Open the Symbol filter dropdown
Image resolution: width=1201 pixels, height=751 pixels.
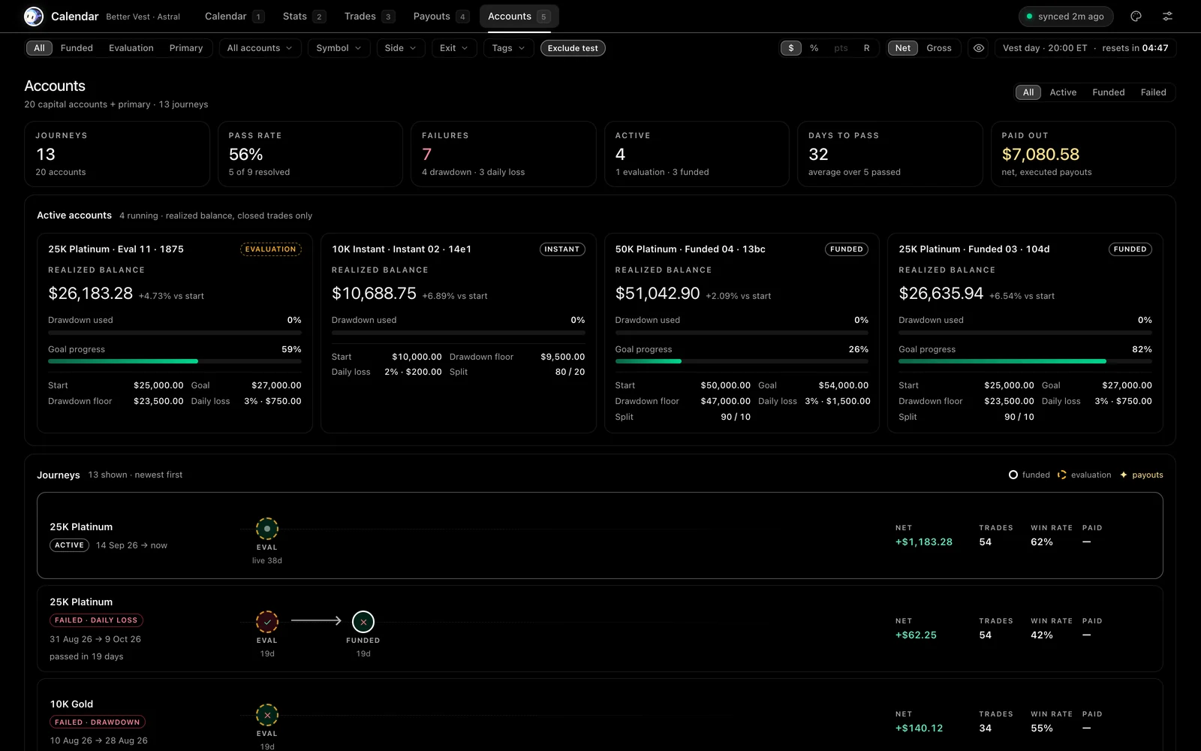[339, 48]
